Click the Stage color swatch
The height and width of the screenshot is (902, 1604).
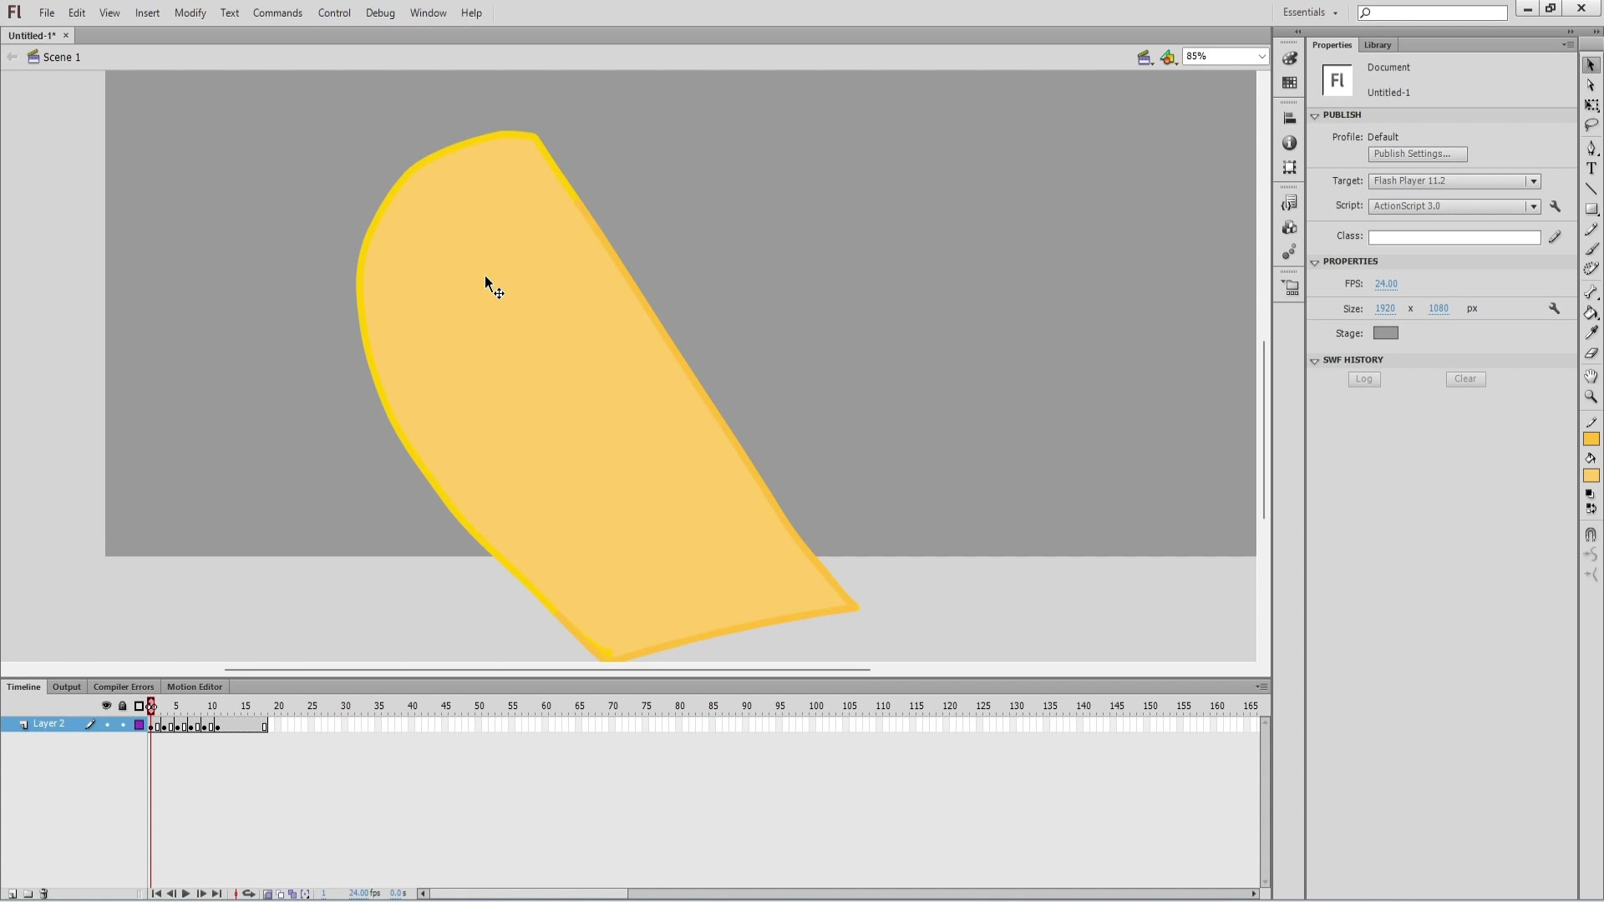click(1385, 333)
